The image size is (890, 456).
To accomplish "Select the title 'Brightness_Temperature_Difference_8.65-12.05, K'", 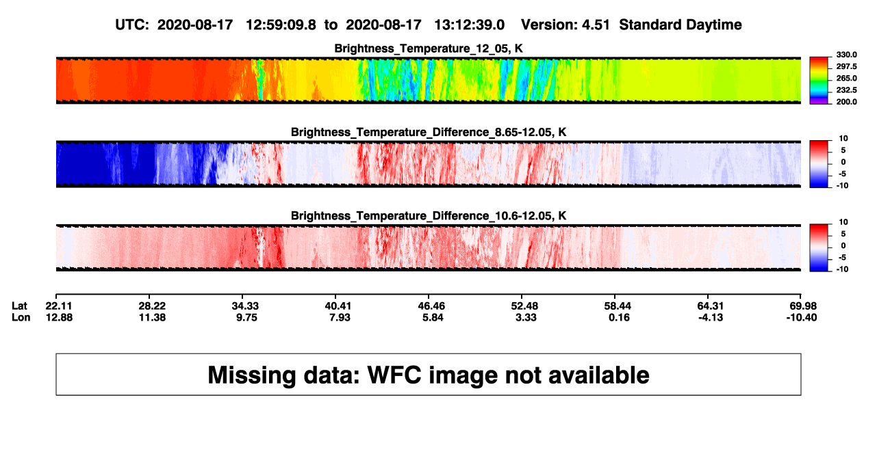I will (x=428, y=132).
